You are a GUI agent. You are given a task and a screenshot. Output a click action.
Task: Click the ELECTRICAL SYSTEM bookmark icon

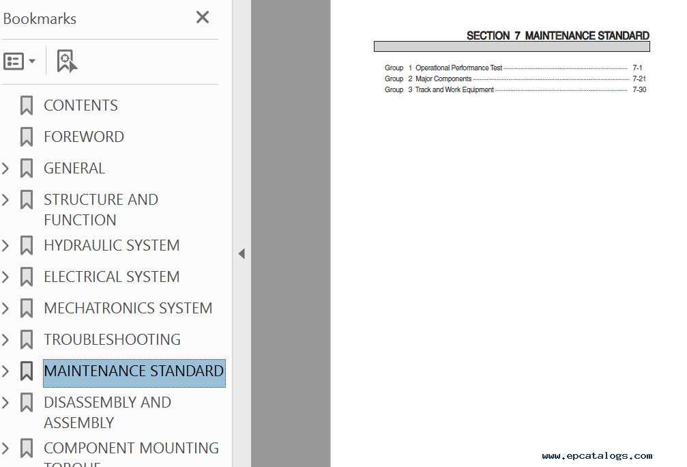pyautogui.click(x=27, y=277)
